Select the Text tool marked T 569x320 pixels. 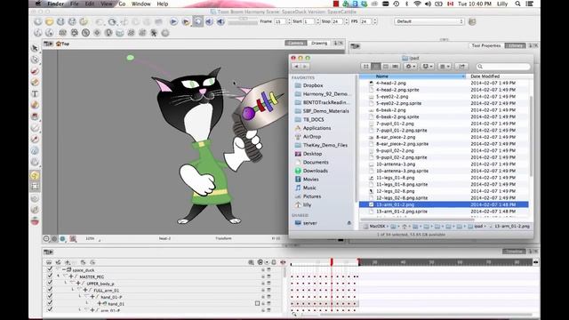(x=35, y=94)
